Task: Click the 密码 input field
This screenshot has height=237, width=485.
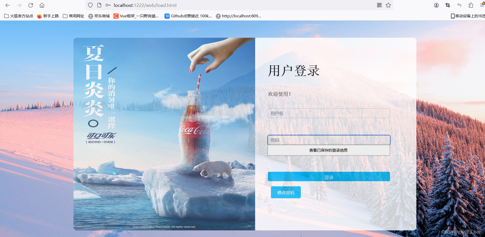Action: [x=329, y=140]
